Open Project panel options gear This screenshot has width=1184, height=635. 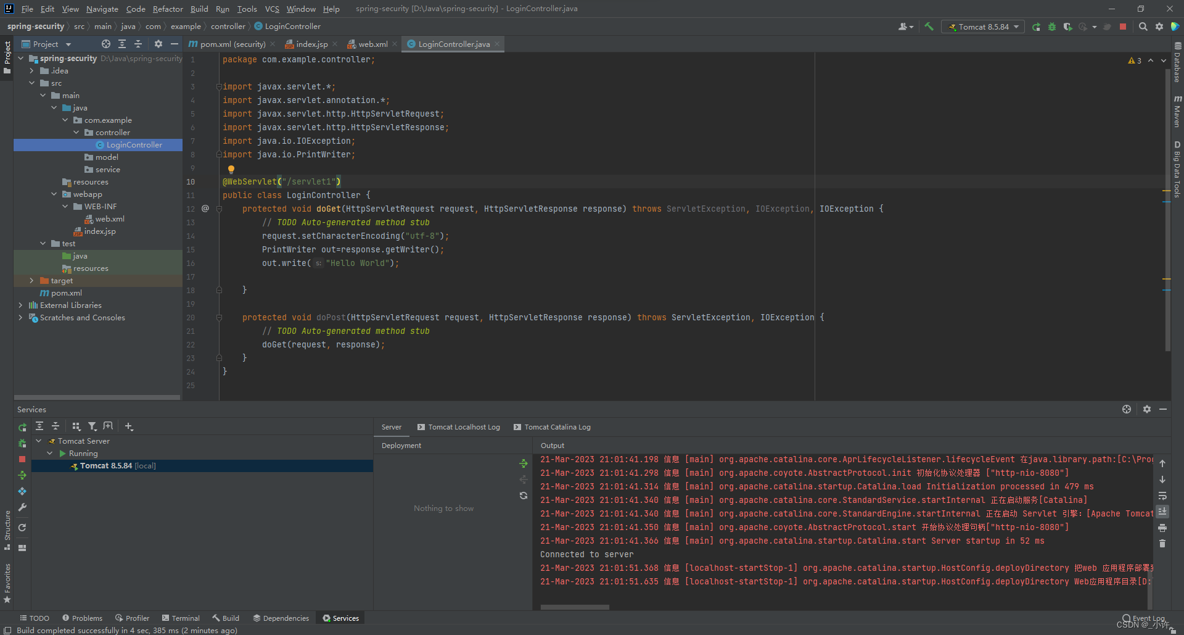pos(158,44)
